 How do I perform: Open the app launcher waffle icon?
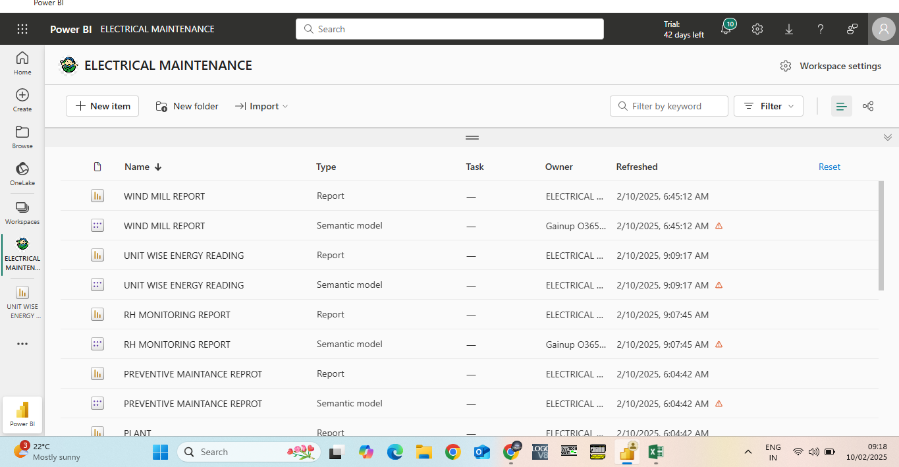point(22,29)
